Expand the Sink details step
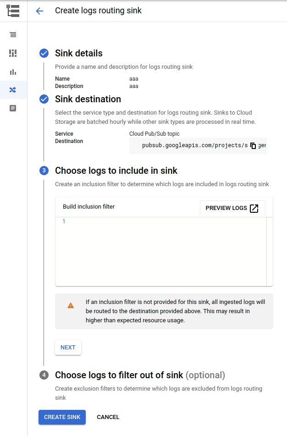This screenshot has height=436, width=287. tap(79, 53)
